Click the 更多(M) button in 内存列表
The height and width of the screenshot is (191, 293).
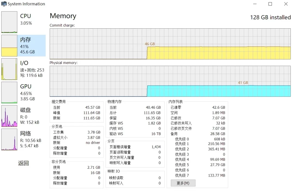pyautogui.click(x=183, y=183)
